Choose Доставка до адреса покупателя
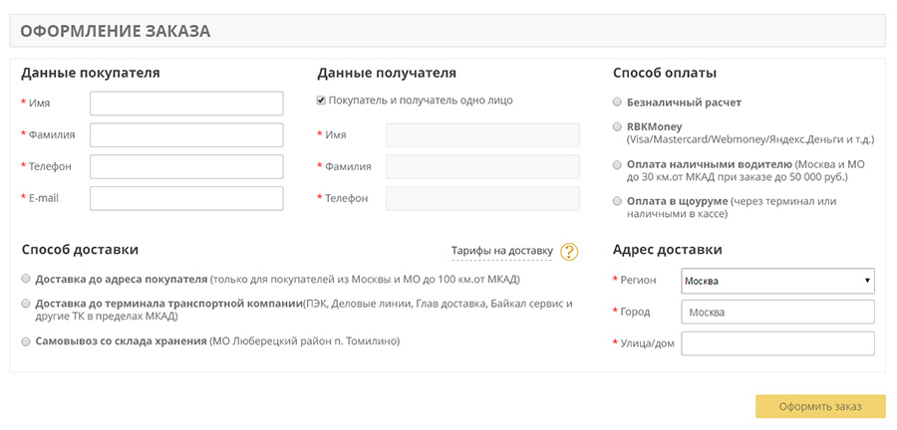The height and width of the screenshot is (430, 897). pos(26,279)
